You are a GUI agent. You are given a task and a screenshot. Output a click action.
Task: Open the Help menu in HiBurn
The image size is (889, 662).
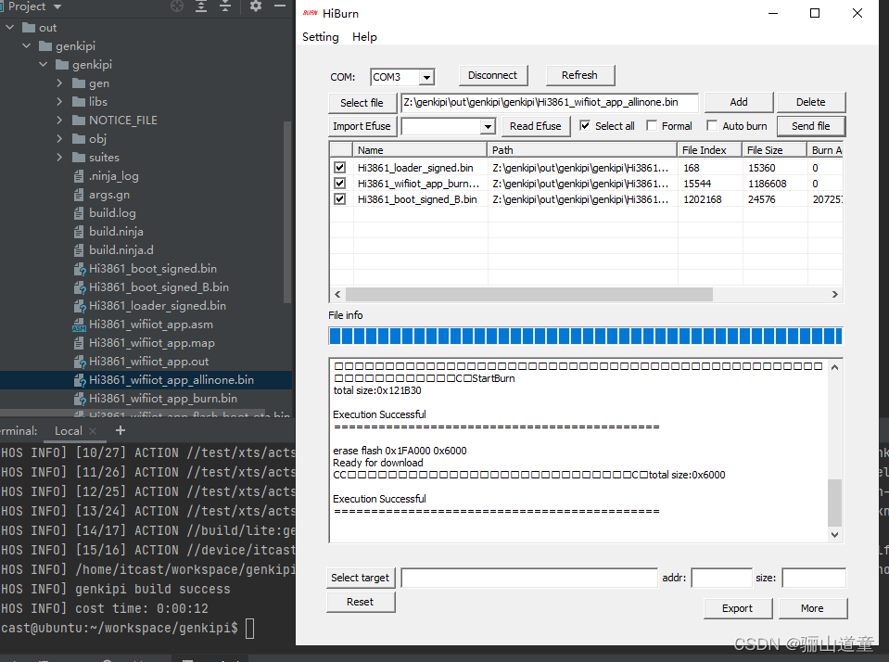[x=364, y=37]
